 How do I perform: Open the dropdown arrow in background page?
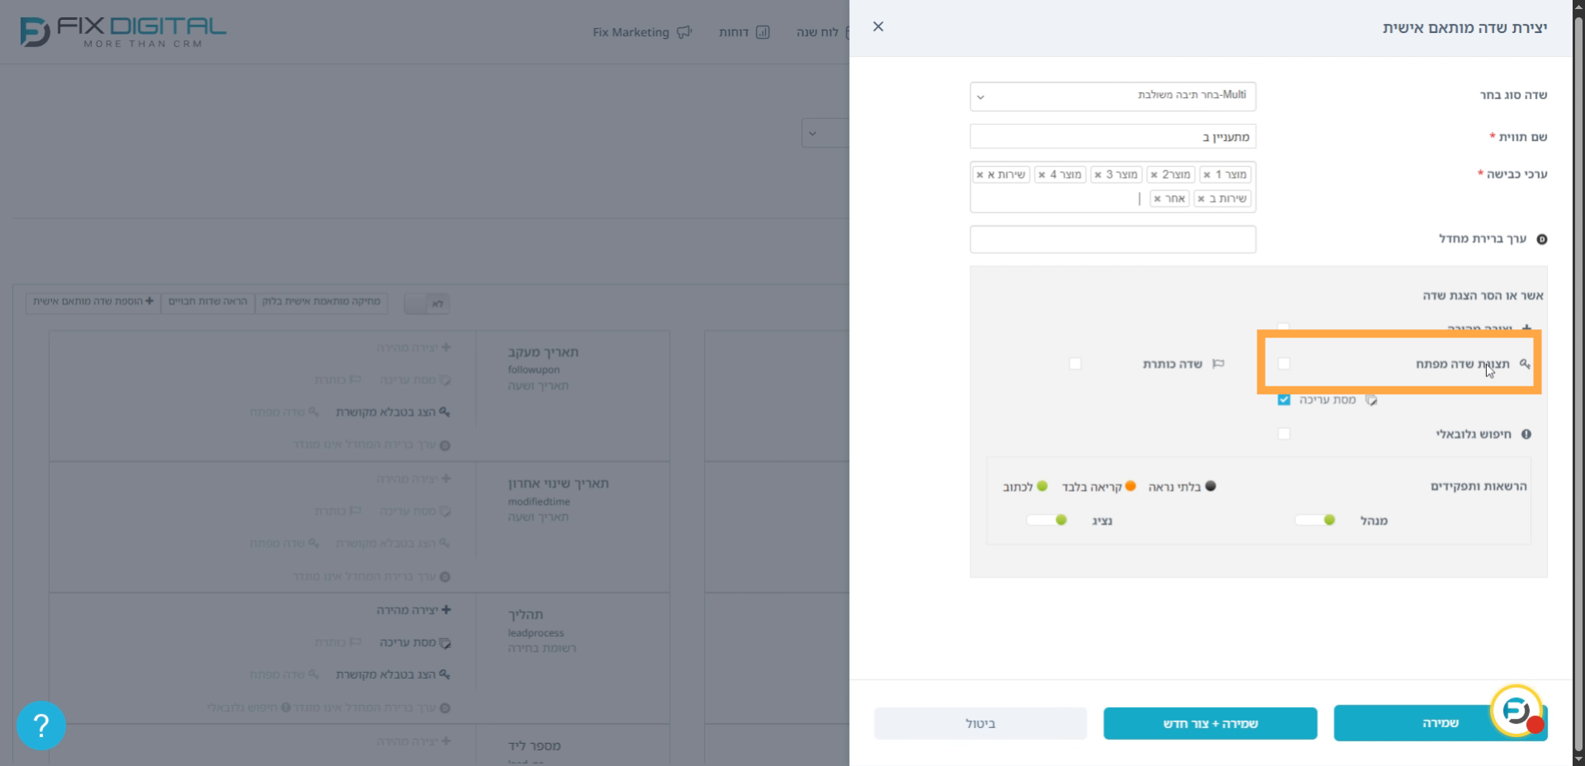812,133
